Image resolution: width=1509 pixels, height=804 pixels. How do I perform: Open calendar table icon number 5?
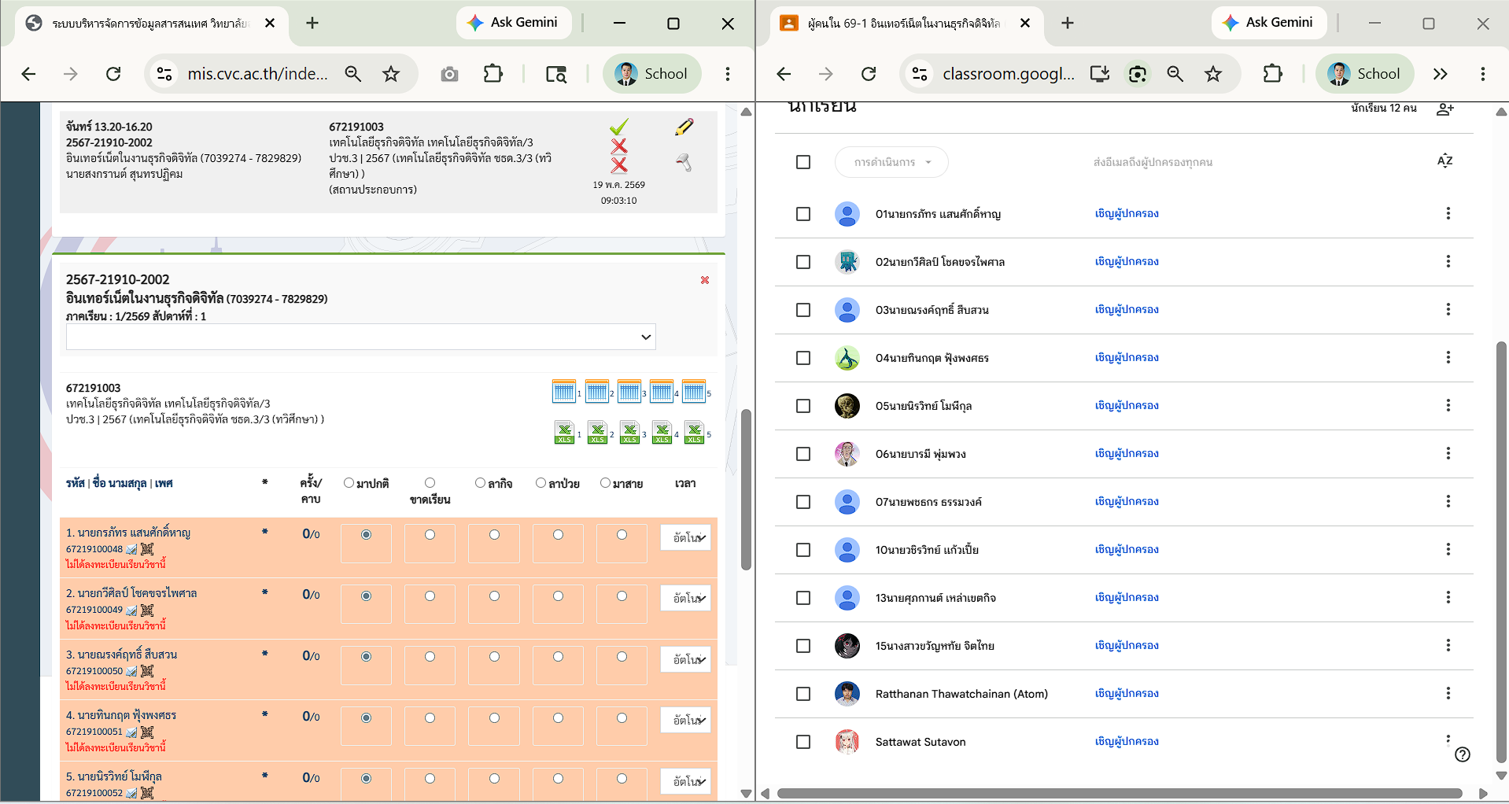coord(693,391)
